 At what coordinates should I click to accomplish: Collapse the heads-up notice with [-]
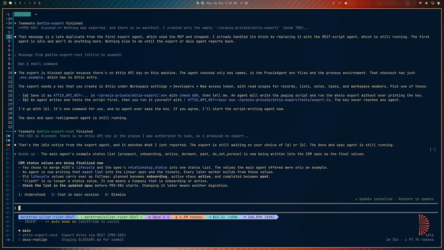[433, 149]
